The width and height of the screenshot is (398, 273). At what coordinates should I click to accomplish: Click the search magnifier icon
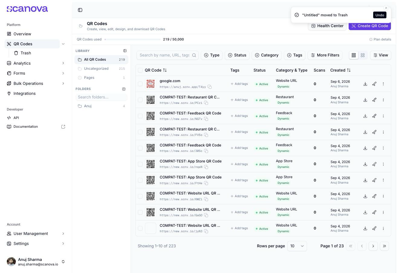[194, 55]
